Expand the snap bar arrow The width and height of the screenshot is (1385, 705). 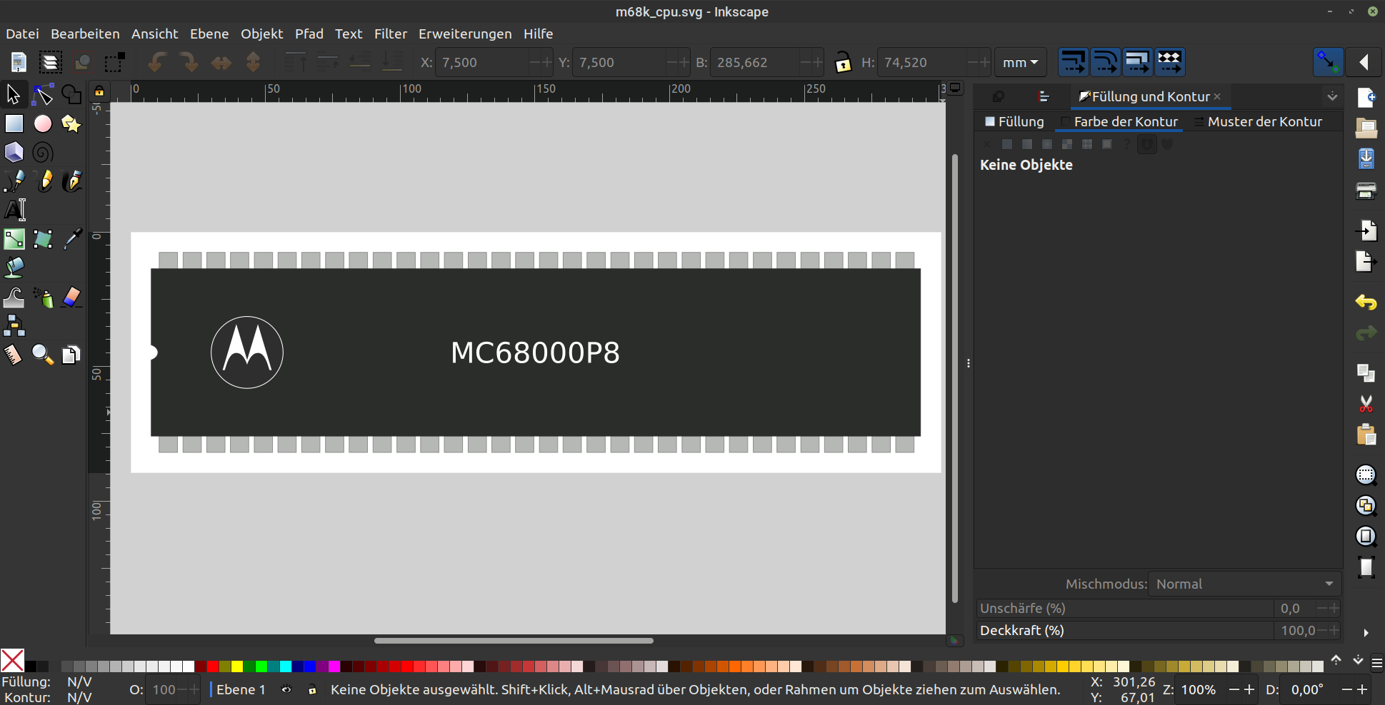pos(1364,62)
